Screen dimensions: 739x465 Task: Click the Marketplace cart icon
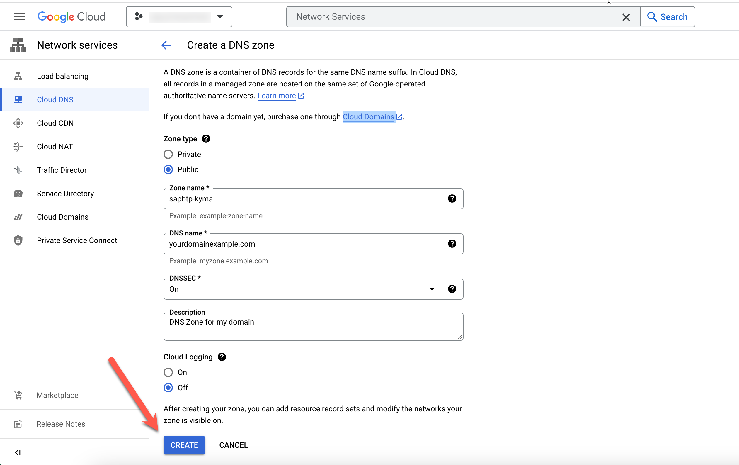(x=18, y=395)
